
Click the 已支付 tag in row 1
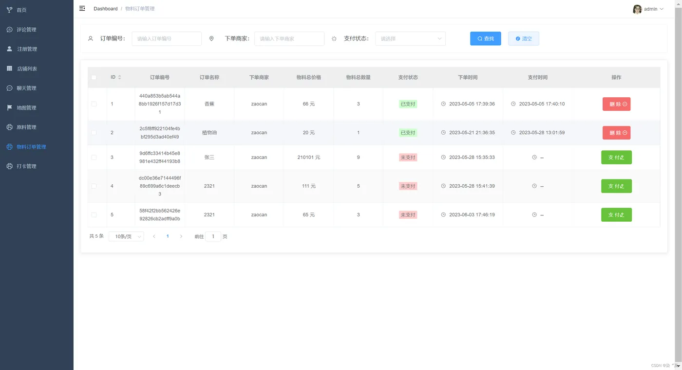tap(408, 104)
